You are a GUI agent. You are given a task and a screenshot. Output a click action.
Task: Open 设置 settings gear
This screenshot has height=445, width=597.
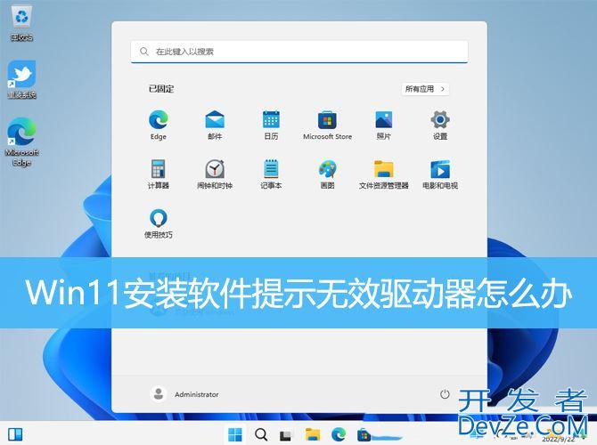(x=440, y=125)
